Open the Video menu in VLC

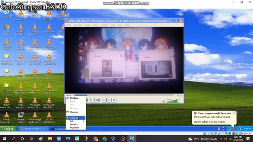click(x=95, y=25)
